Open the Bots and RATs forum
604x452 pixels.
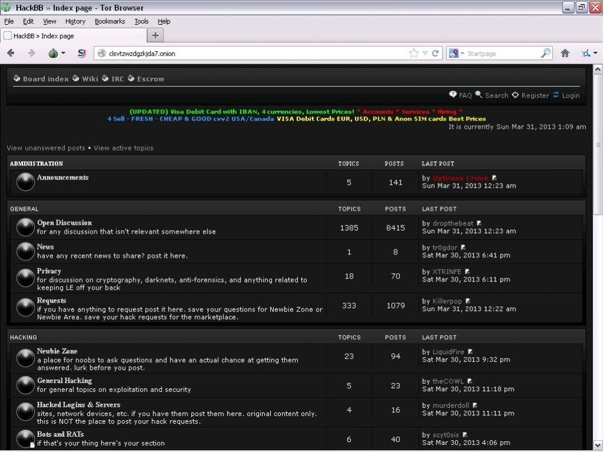click(x=60, y=434)
